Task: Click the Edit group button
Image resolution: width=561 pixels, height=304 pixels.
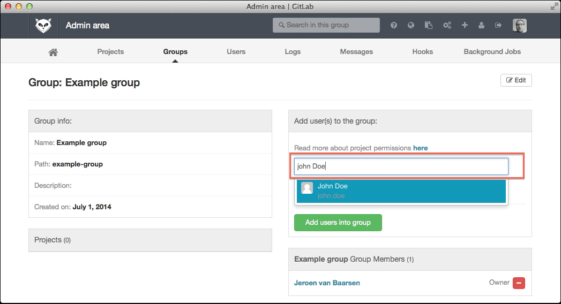Action: [516, 80]
